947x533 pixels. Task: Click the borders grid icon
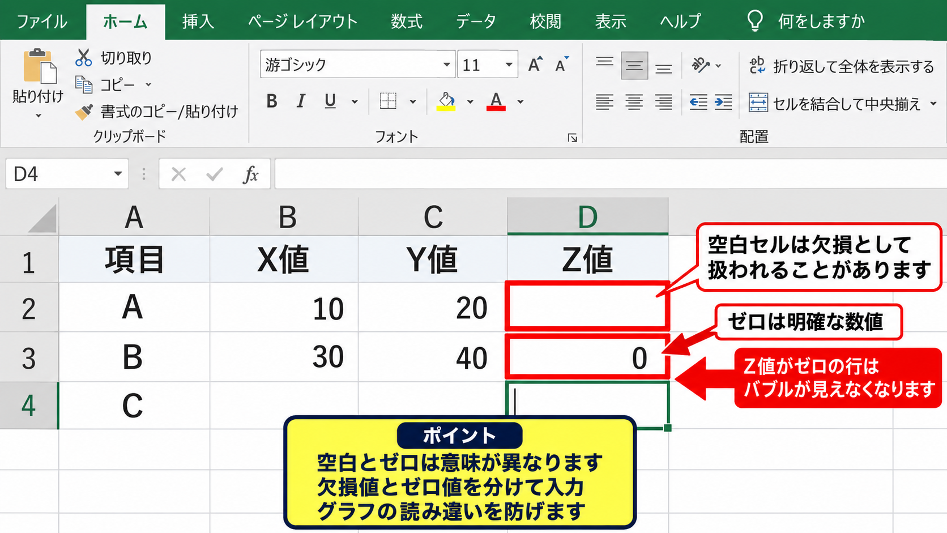coord(388,101)
